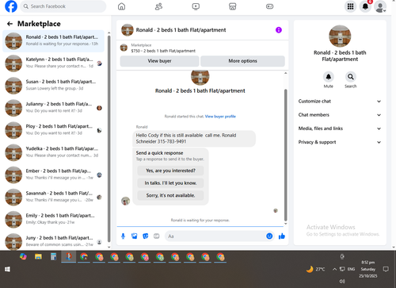
Task: Click the volume speaker tray icon
Action: (342, 281)
